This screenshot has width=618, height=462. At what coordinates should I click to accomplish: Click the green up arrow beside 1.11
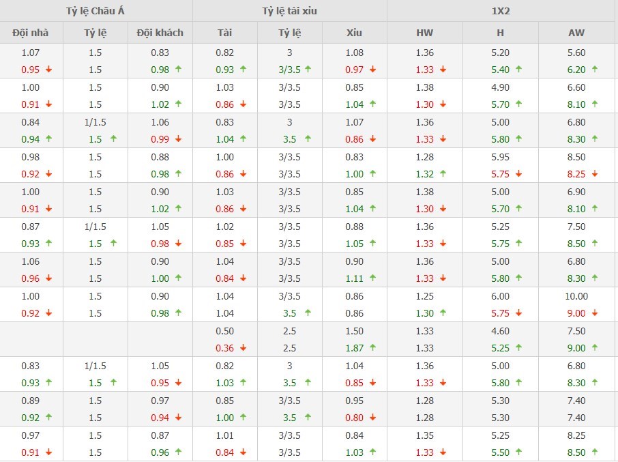click(x=372, y=278)
